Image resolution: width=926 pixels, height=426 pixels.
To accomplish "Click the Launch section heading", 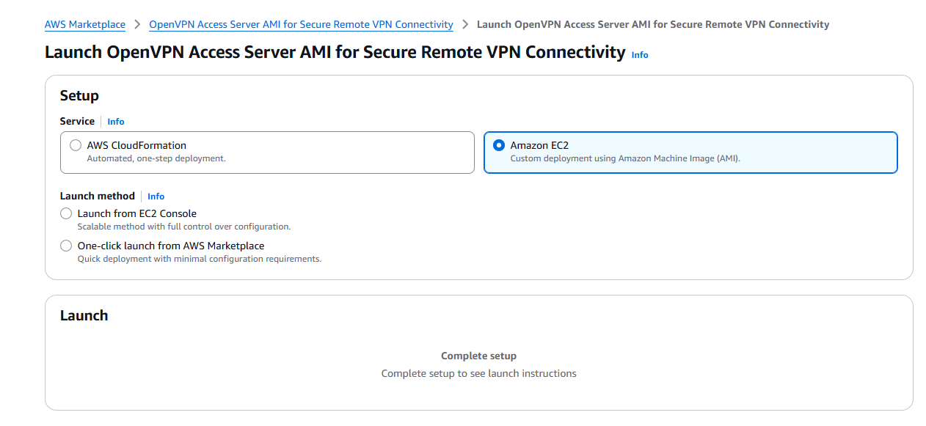I will pyautogui.click(x=84, y=315).
